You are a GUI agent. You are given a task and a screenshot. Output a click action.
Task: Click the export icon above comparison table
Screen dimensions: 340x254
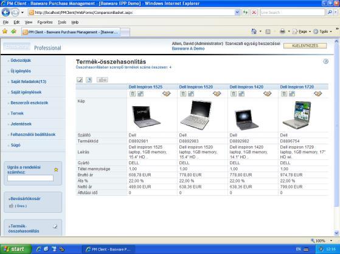click(x=89, y=80)
